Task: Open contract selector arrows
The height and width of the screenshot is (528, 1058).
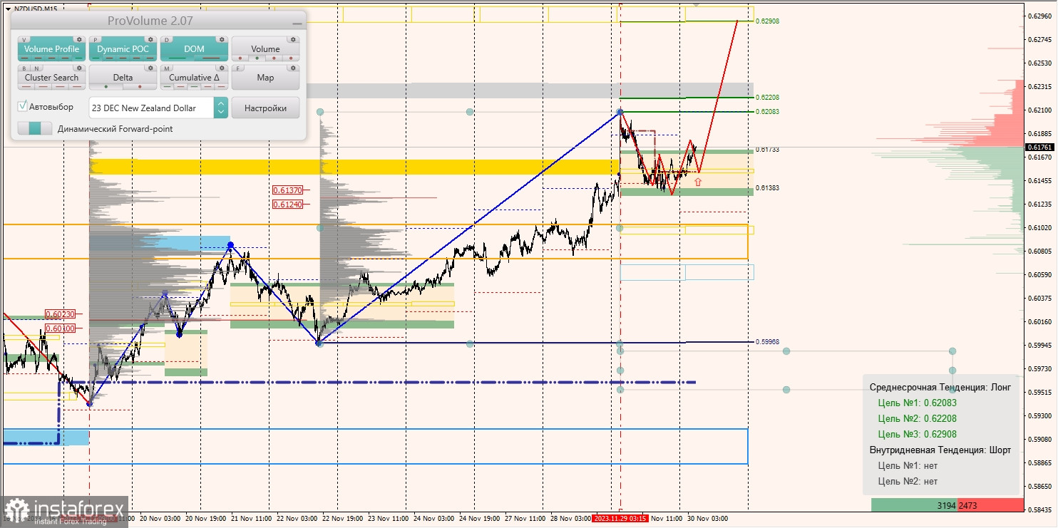Action: pyautogui.click(x=221, y=108)
